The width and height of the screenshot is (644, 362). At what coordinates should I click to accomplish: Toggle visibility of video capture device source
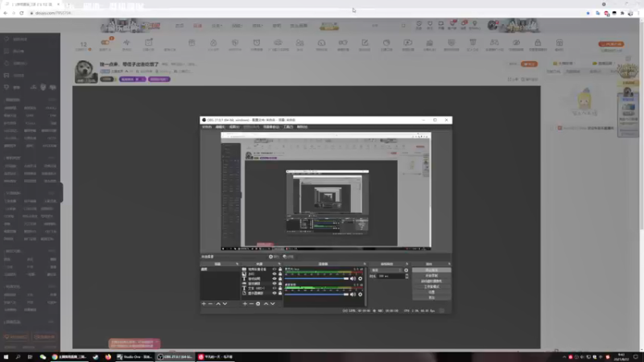(x=275, y=269)
